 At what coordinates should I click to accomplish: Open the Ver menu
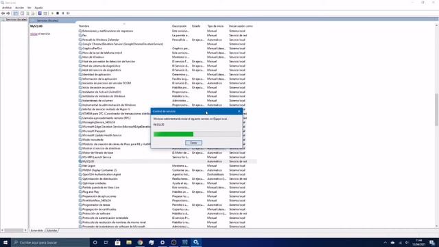pyautogui.click(x=29, y=8)
